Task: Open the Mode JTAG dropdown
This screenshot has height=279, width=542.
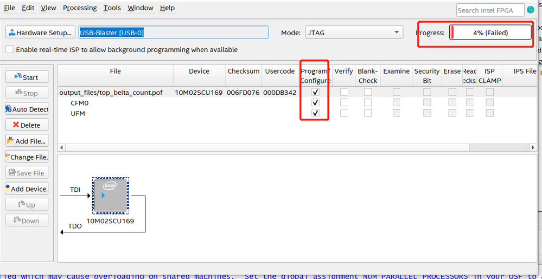Action: pos(354,33)
